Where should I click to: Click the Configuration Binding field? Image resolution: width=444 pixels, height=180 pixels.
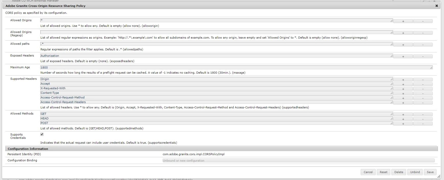299,161
